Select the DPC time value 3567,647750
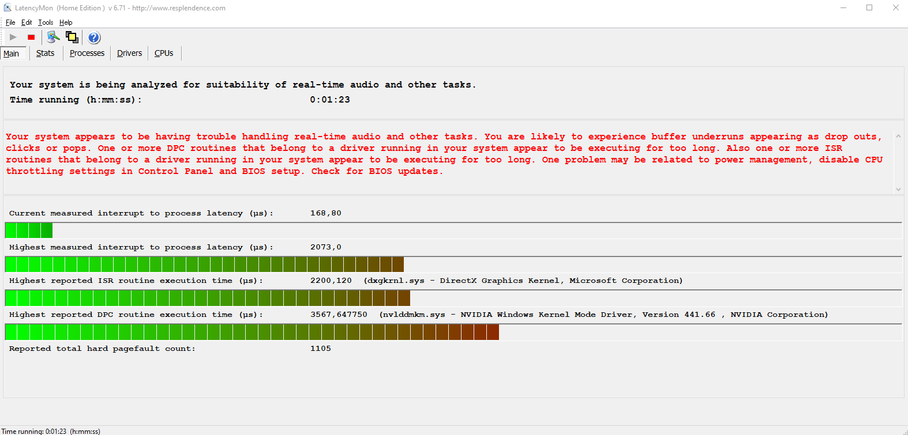The width and height of the screenshot is (908, 435). click(339, 315)
